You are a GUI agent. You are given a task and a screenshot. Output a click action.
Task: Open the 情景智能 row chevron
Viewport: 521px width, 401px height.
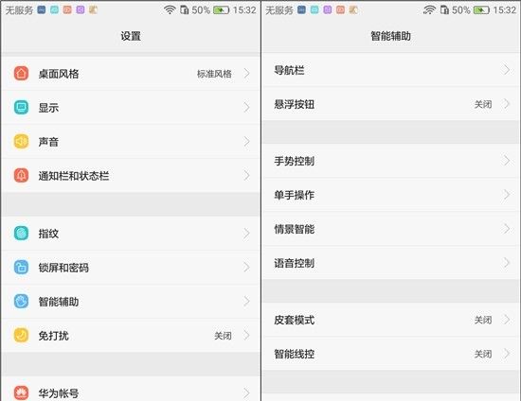[507, 229]
